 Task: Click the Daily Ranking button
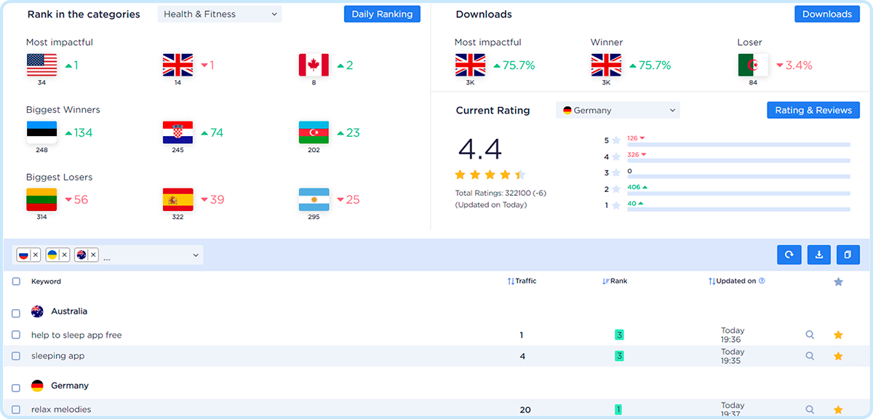pos(382,14)
